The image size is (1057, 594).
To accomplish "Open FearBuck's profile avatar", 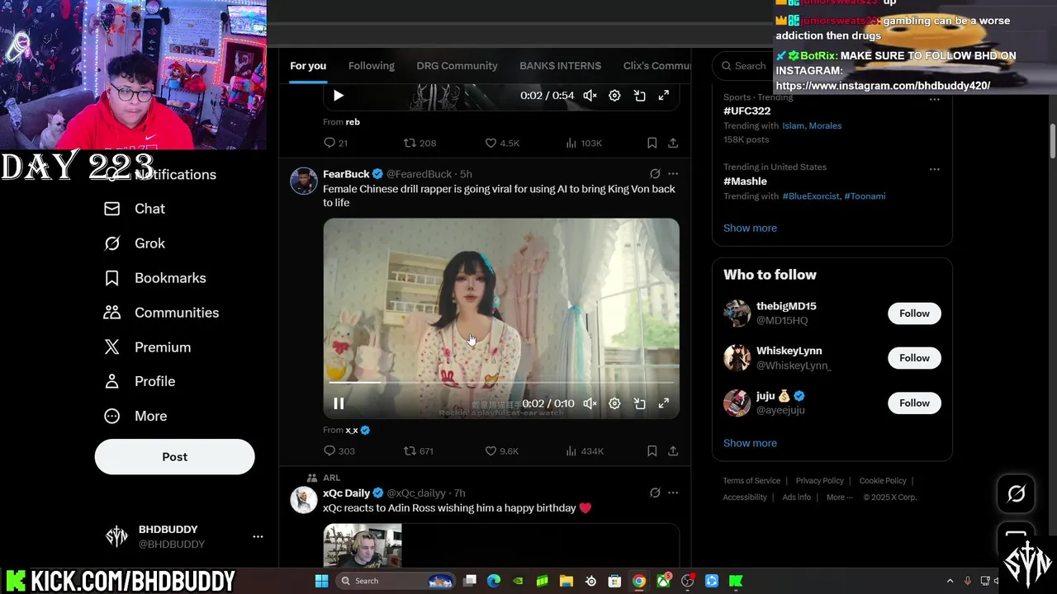I will [304, 181].
